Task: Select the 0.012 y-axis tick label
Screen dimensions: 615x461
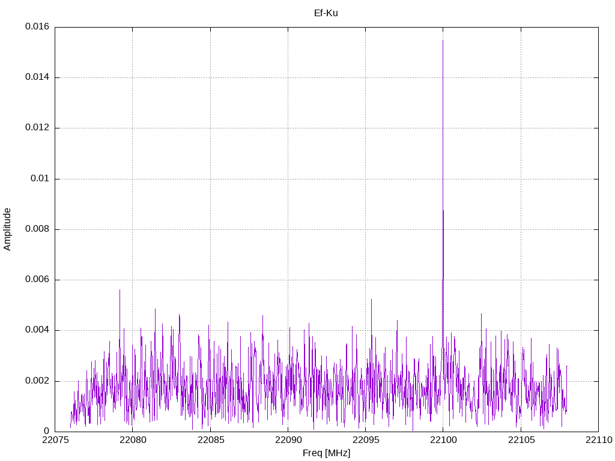Action: (37, 128)
